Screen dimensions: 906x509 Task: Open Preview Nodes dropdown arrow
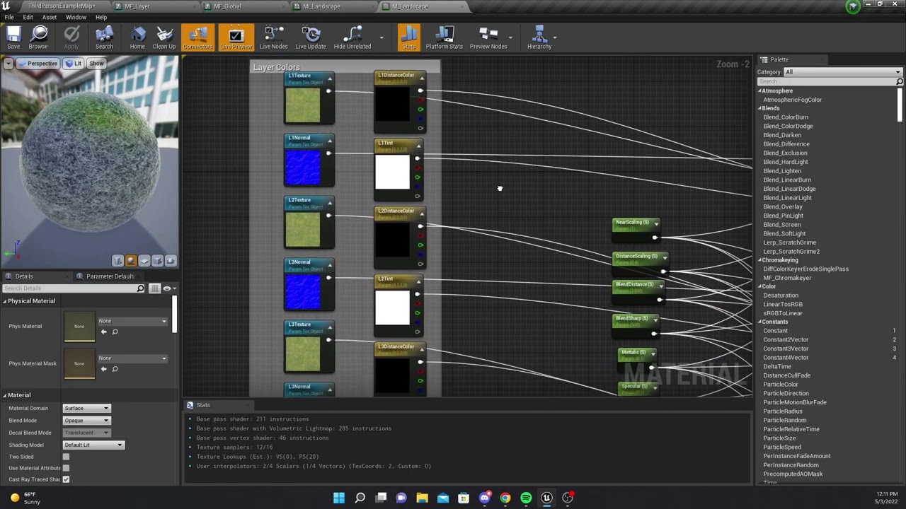click(x=510, y=37)
